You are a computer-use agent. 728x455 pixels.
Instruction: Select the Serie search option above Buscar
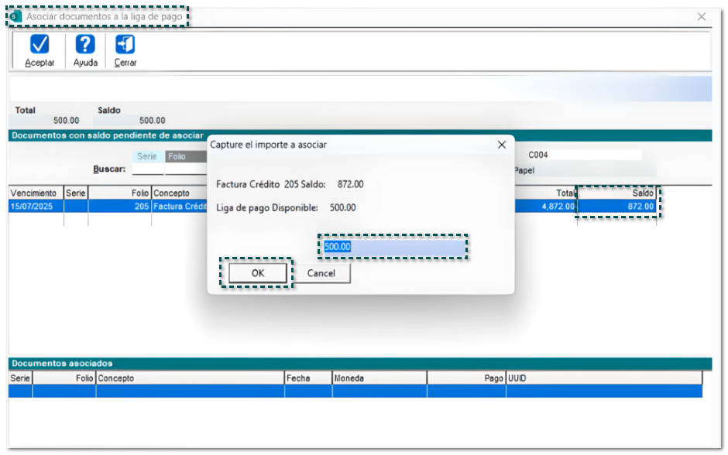[146, 156]
